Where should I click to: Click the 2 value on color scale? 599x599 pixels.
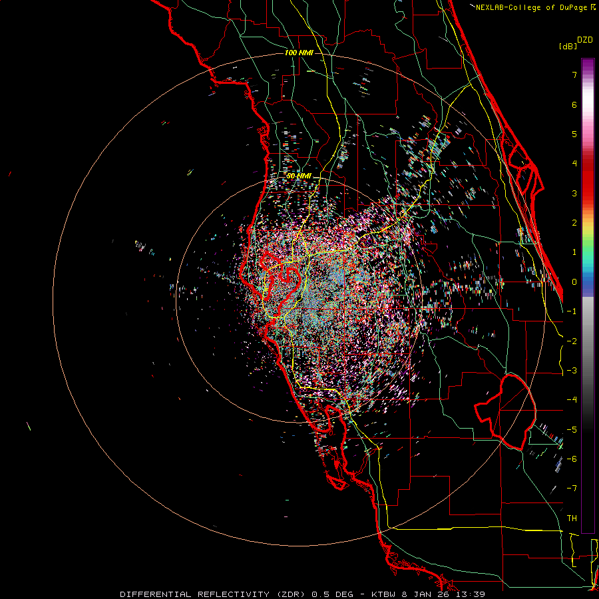coord(574,223)
